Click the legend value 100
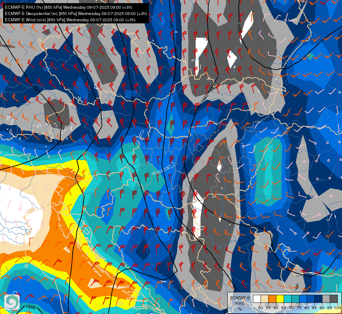The width and height of the screenshot is (342, 314). point(338,308)
